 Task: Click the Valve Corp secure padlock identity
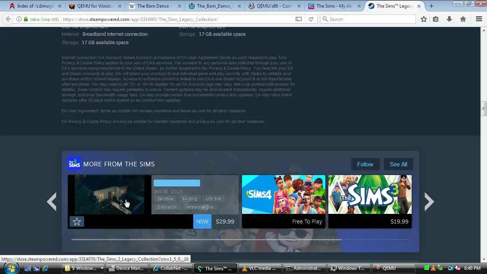(41, 19)
